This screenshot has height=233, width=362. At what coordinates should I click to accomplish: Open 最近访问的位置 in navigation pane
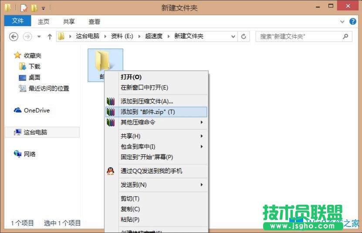49,89
